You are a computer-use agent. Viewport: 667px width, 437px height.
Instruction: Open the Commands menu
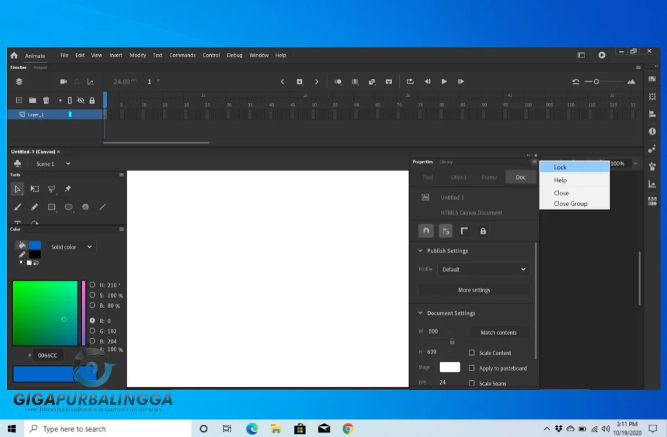(182, 56)
